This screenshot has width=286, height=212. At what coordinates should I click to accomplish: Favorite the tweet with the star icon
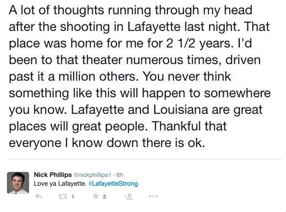(x=96, y=196)
